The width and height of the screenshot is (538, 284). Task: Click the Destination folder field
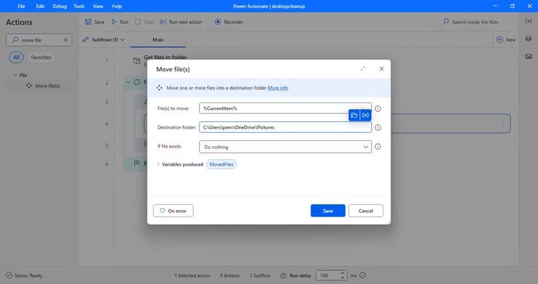coord(285,127)
